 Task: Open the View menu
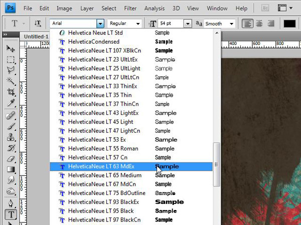pyautogui.click(x=193, y=8)
